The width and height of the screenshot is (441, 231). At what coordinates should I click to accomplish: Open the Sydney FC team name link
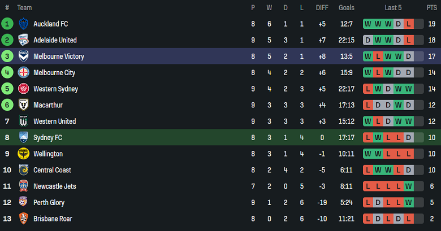coord(48,137)
